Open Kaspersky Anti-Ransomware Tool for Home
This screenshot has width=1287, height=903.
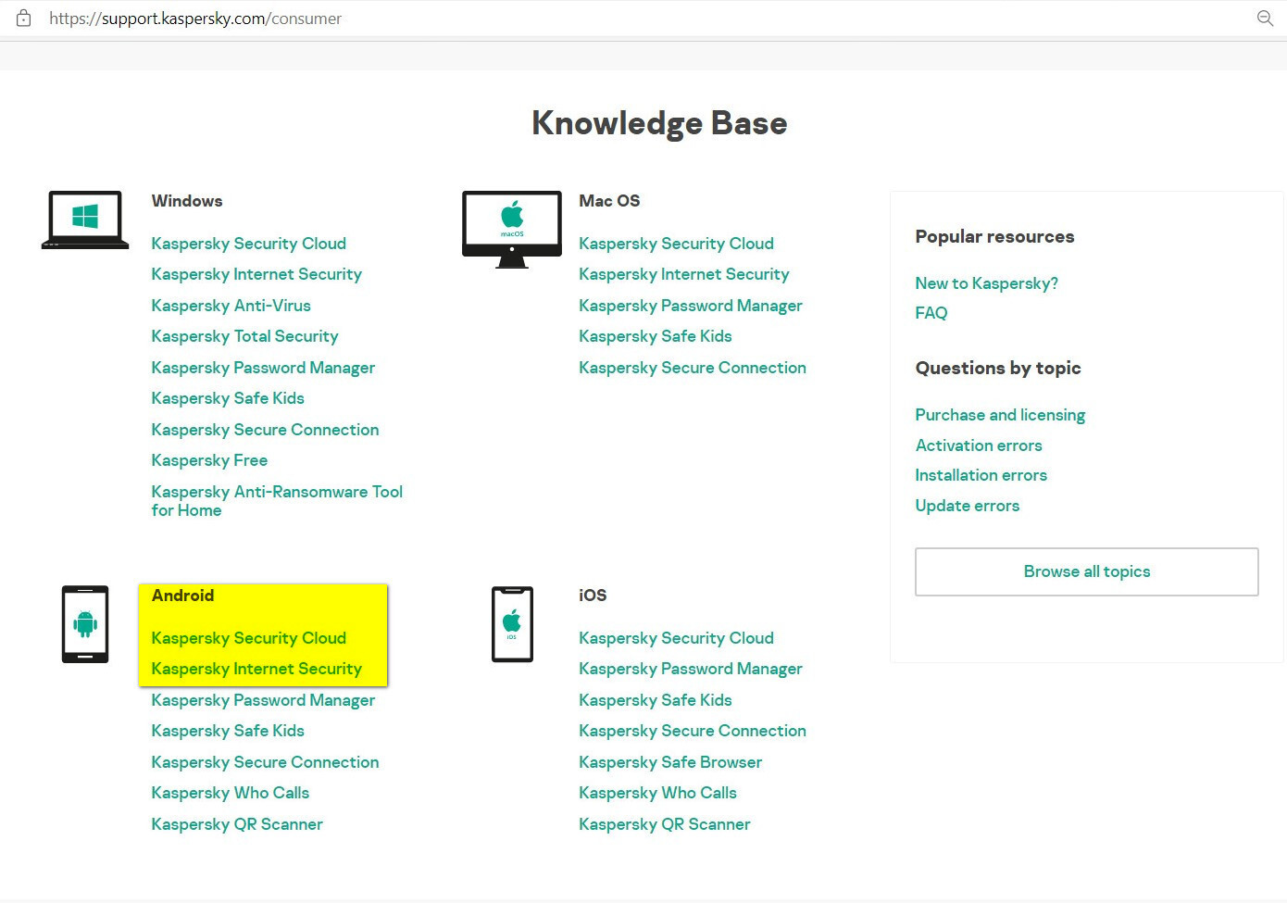(x=278, y=501)
